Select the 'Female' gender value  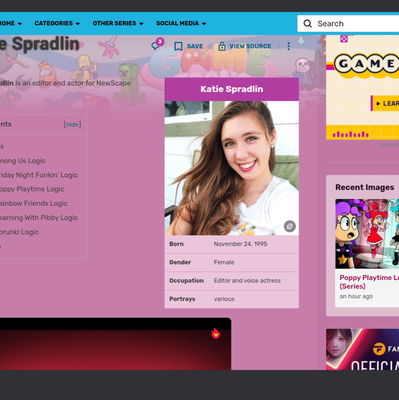[224, 262]
